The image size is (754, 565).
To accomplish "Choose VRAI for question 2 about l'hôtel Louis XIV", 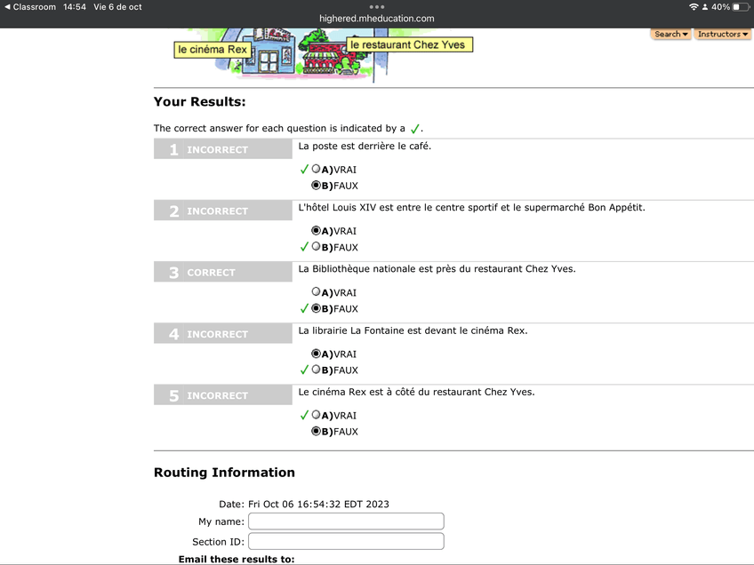I will pyautogui.click(x=316, y=230).
